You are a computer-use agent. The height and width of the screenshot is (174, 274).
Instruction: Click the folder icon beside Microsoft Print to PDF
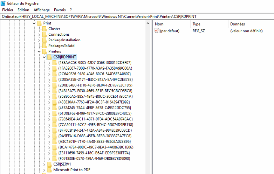(49, 169)
